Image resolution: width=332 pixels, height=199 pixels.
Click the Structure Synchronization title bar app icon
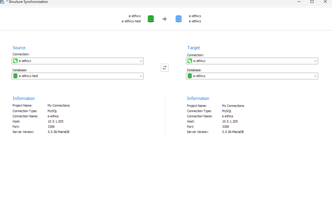2,2
